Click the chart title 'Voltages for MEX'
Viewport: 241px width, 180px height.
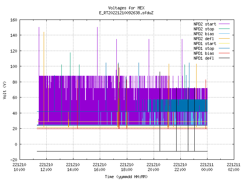click(126, 8)
